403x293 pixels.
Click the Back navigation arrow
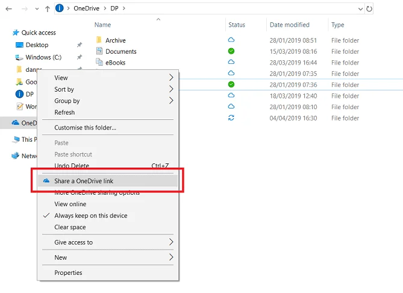tap(9, 9)
